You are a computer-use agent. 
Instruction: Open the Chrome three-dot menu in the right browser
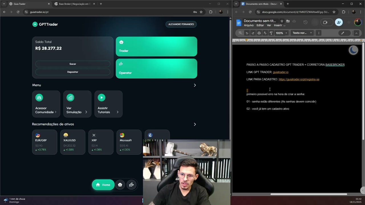pyautogui.click(x=360, y=12)
